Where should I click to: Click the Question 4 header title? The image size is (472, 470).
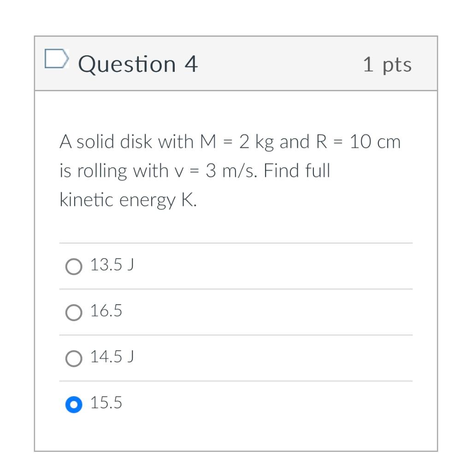click(x=137, y=64)
